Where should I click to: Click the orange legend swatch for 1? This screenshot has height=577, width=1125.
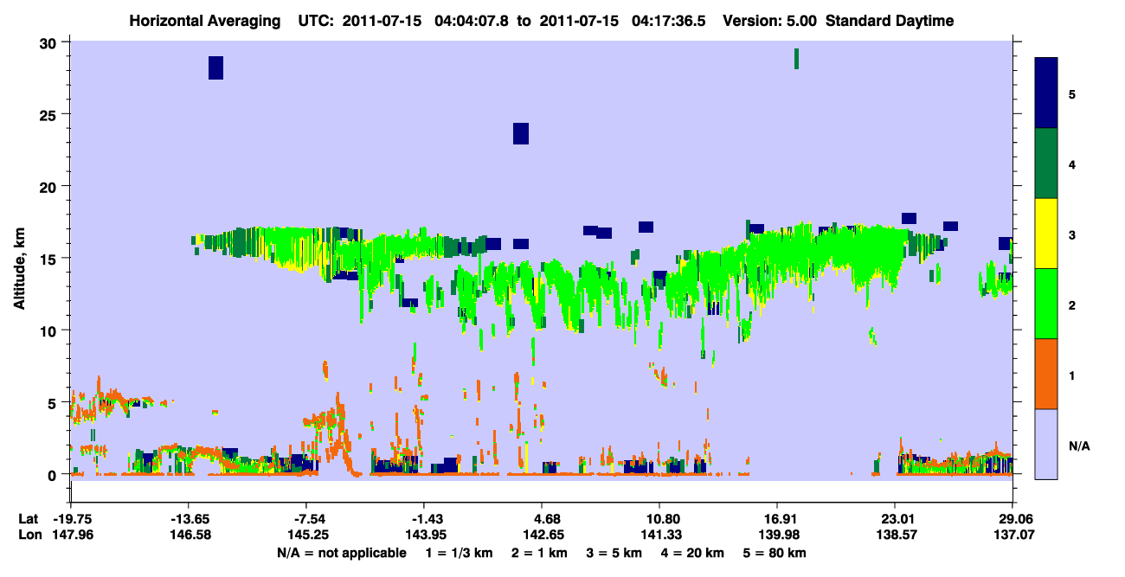[1046, 374]
